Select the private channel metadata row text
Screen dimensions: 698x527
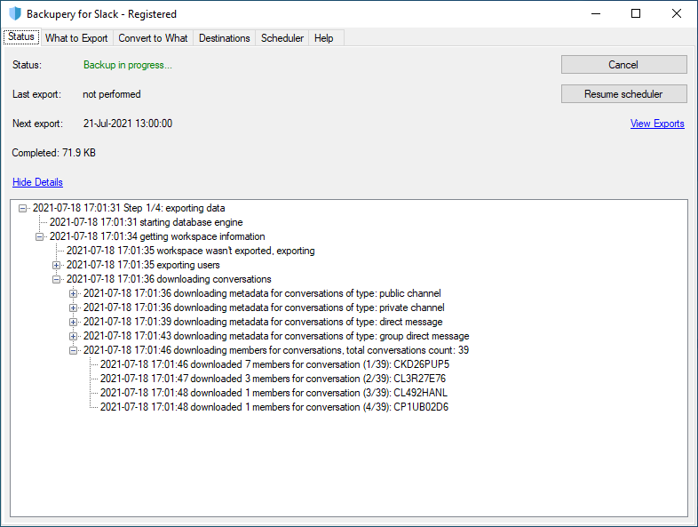[x=264, y=307]
